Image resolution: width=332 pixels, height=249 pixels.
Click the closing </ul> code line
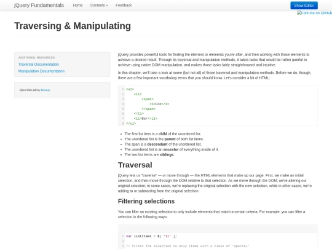click(131, 124)
